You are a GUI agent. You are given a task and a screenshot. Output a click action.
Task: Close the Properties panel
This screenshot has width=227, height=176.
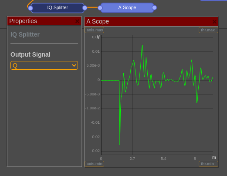[x=77, y=21]
